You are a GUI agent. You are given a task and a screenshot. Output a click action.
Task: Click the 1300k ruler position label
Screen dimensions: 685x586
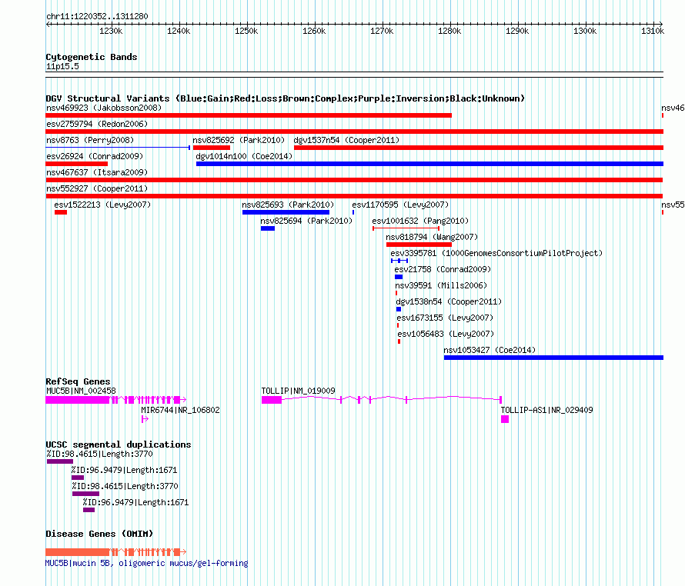coord(585,31)
